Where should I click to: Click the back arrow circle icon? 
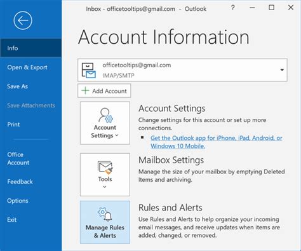click(23, 20)
